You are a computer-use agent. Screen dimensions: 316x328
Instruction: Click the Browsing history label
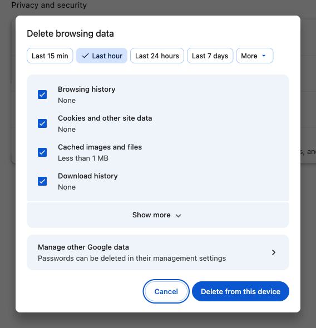tap(87, 90)
